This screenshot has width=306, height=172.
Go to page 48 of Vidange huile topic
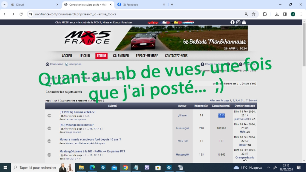pyautogui.click(x=99, y=129)
